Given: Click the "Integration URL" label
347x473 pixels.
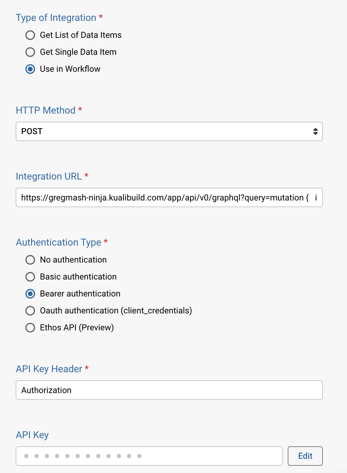Looking at the screenshot, I should (x=49, y=176).
